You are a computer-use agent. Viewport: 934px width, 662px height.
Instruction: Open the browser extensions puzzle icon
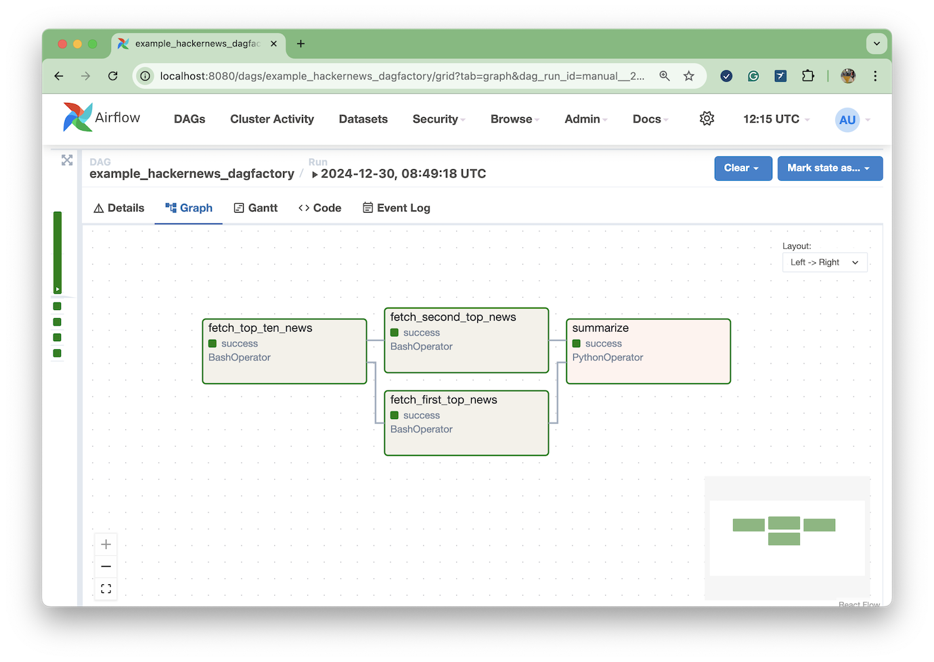pos(807,76)
